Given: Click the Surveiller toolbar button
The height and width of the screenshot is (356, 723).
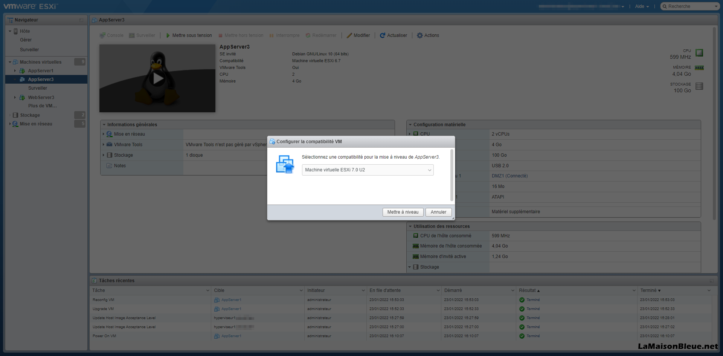Looking at the screenshot, I should tap(142, 35).
